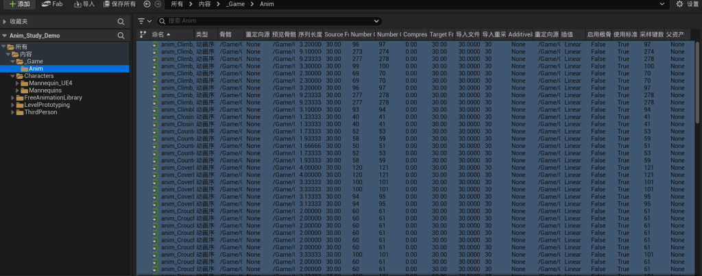Sort by the 采样键数 column header
702x276 pixels.
(x=651, y=34)
